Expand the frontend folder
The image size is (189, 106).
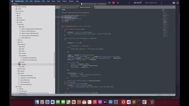pyautogui.click(x=17, y=69)
